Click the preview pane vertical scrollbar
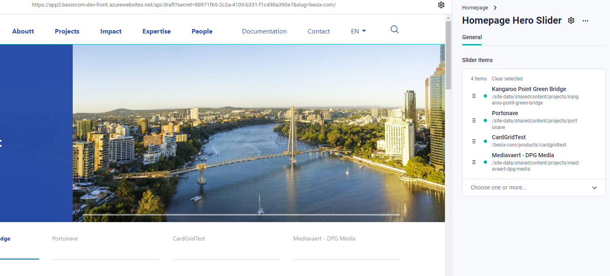The image size is (610, 276). click(x=448, y=55)
